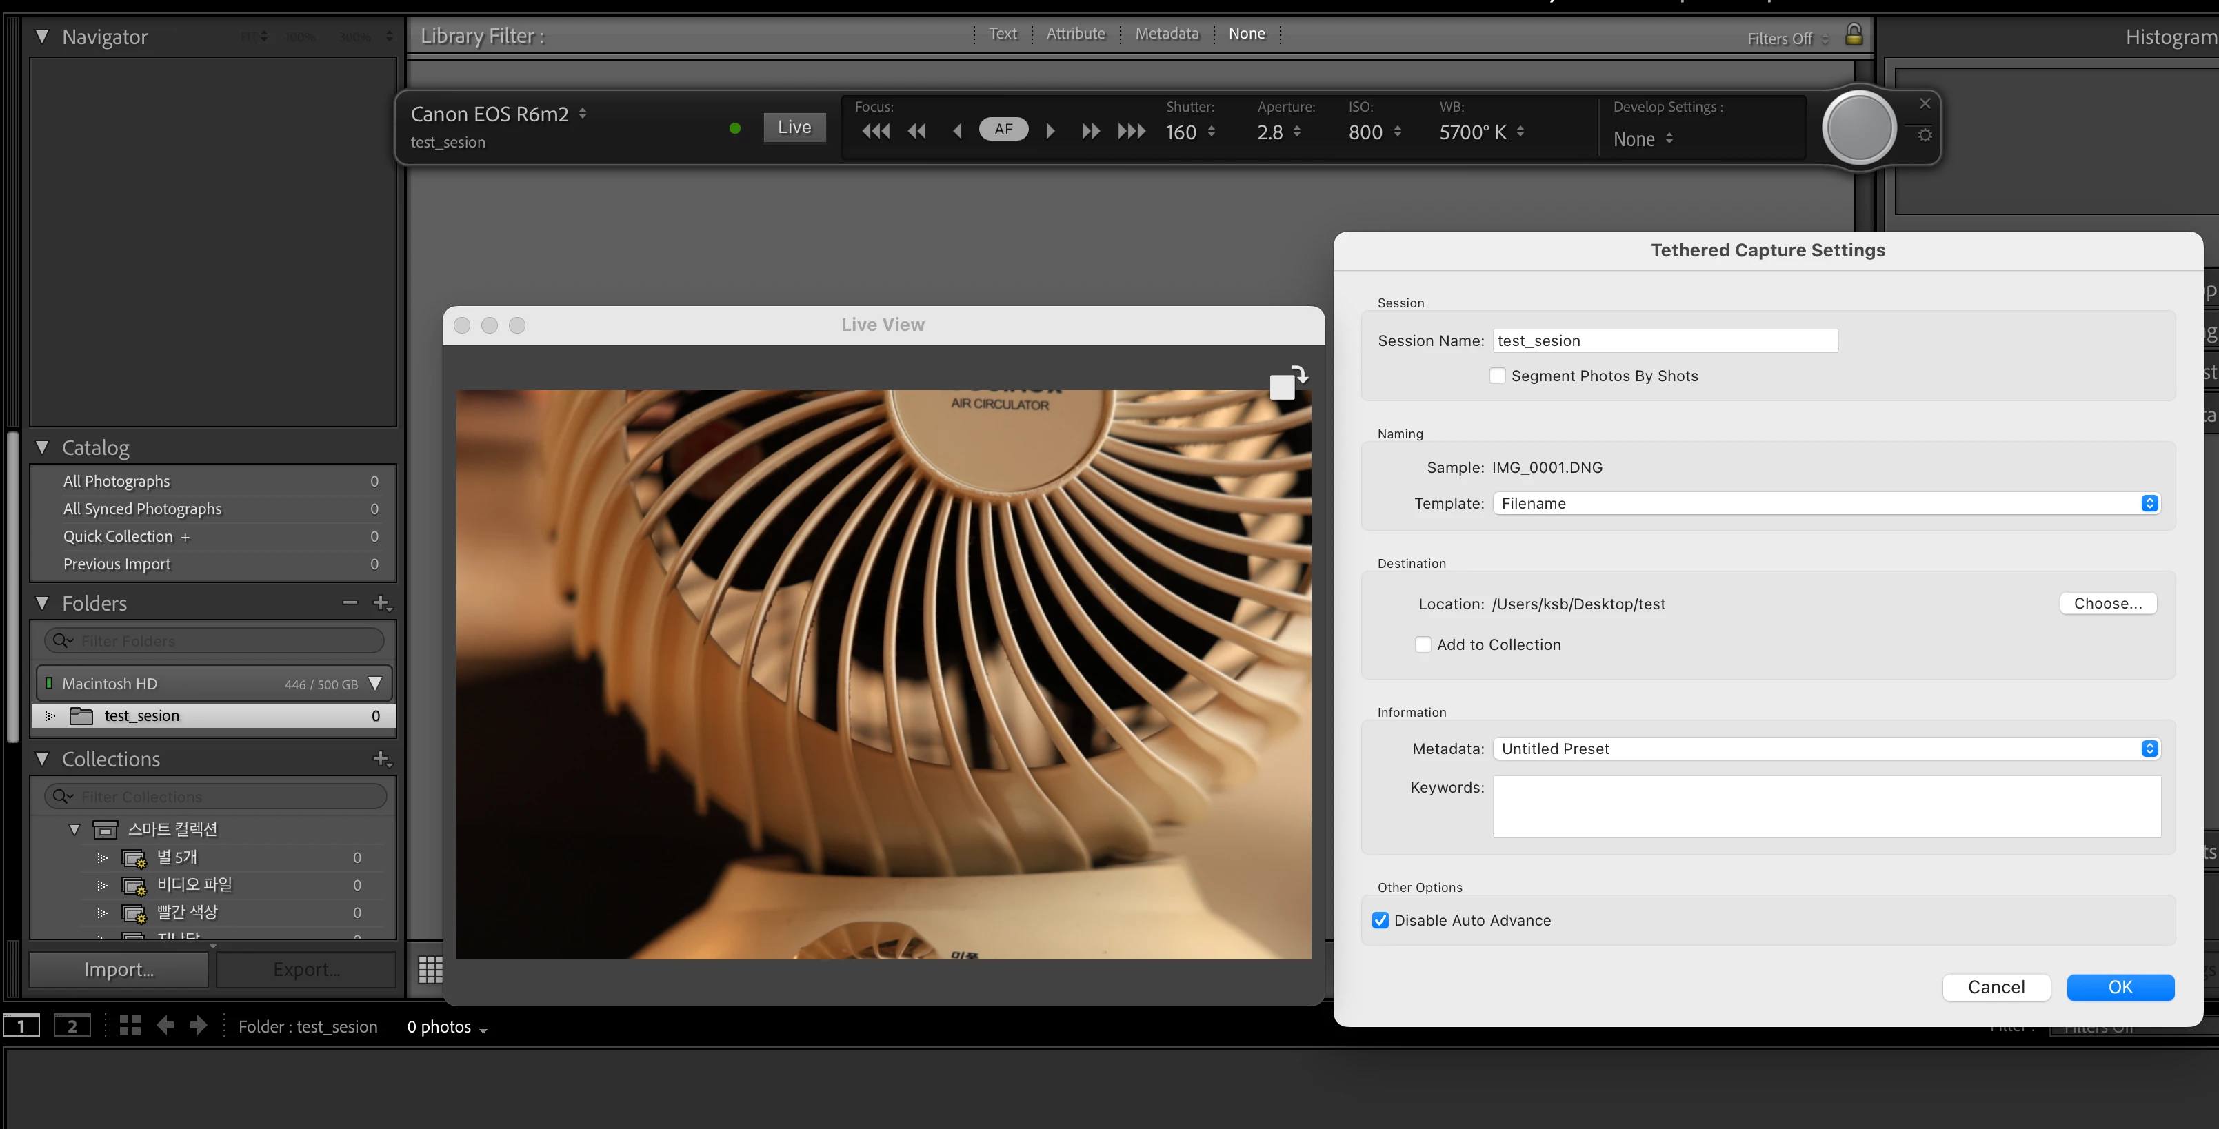This screenshot has height=1129, width=2219.
Task: Check the Add to Collection option
Action: point(1423,645)
